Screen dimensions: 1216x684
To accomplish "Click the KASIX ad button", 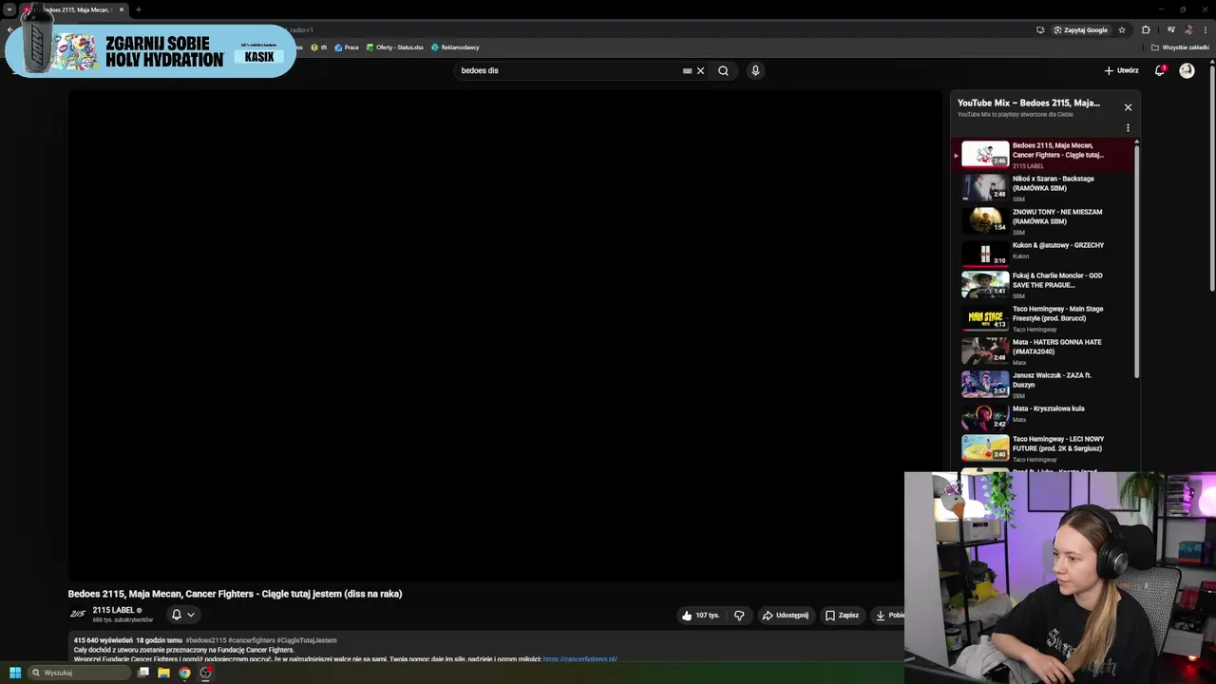I will tap(259, 57).
